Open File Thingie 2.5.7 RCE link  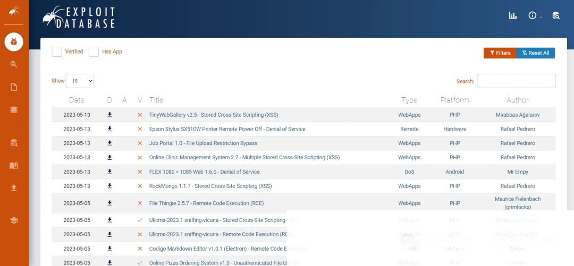click(x=206, y=203)
